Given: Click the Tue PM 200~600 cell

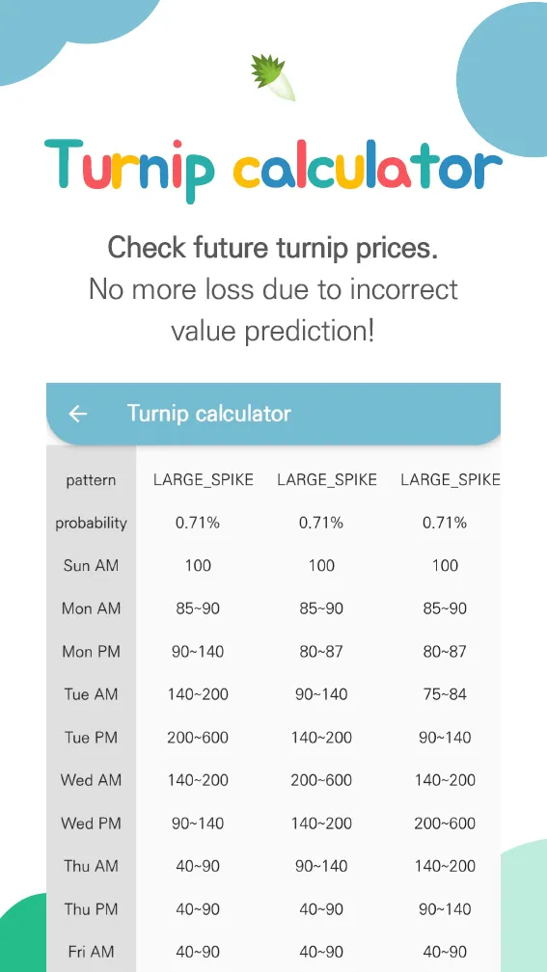Looking at the screenshot, I should pyautogui.click(x=198, y=738).
